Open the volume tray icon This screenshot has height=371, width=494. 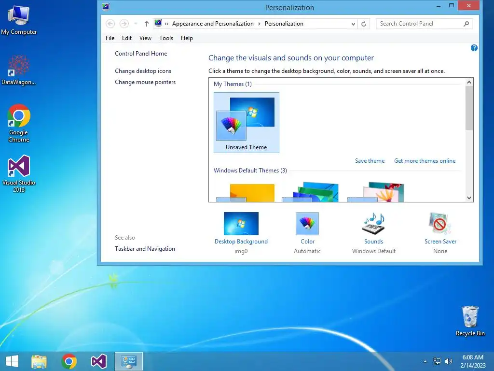point(448,361)
